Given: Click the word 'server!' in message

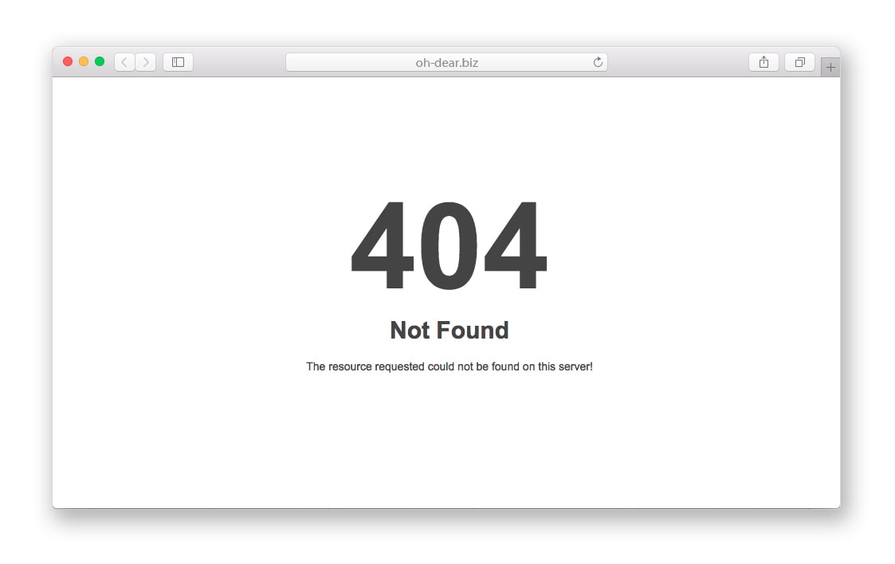Looking at the screenshot, I should pyautogui.click(x=575, y=366).
